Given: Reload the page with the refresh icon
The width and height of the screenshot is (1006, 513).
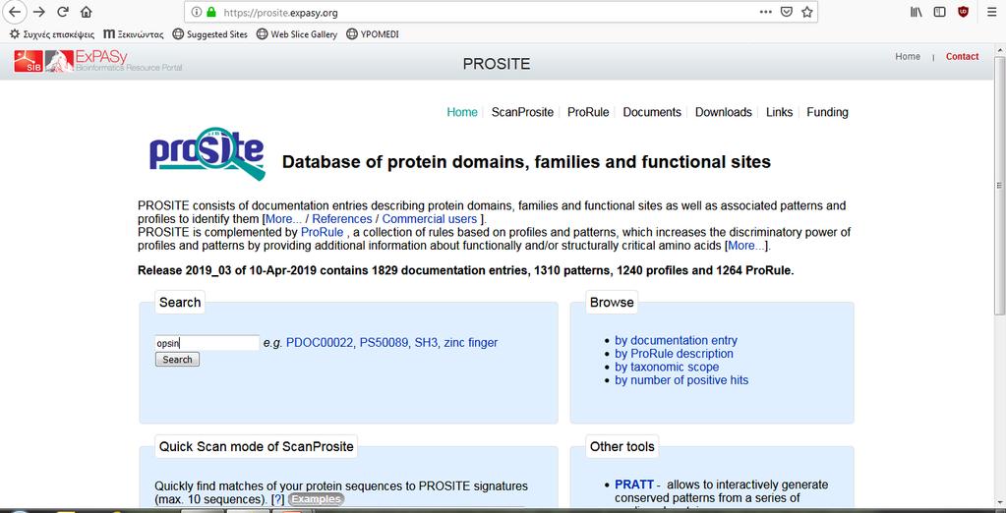Looking at the screenshot, I should pyautogui.click(x=63, y=12).
